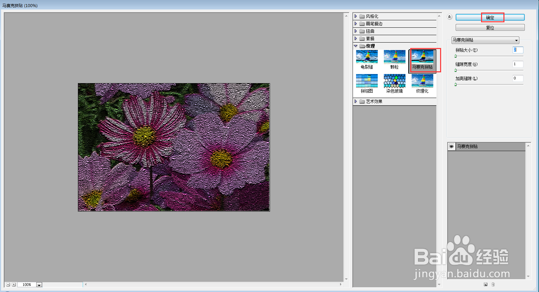539x292 pixels.
Task: Expand the 艺术效果 filter folder
Action: (x=356, y=101)
